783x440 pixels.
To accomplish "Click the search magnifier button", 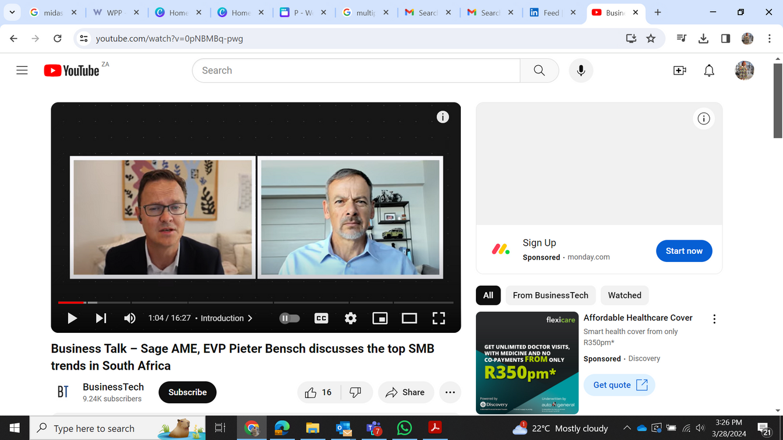I will (x=539, y=70).
